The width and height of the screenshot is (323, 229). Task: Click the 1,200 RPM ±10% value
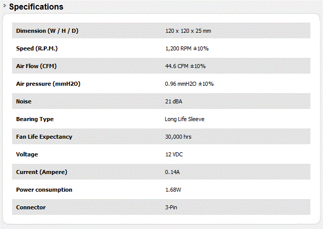pyautogui.click(x=187, y=48)
